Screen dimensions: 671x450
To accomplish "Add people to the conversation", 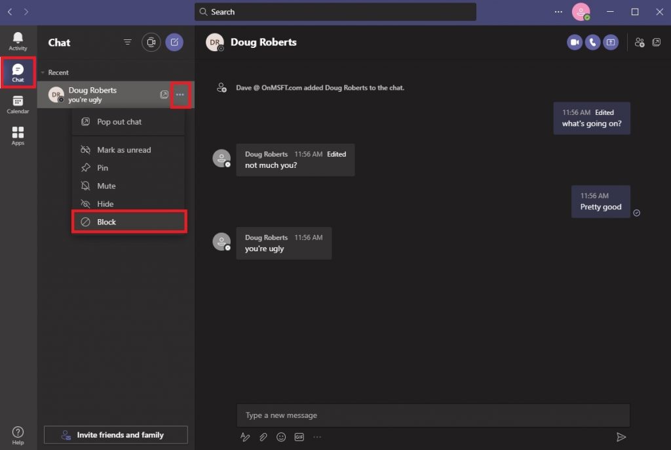I will click(x=640, y=42).
